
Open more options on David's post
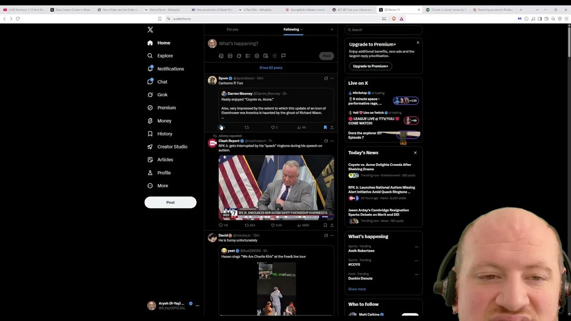point(331,235)
